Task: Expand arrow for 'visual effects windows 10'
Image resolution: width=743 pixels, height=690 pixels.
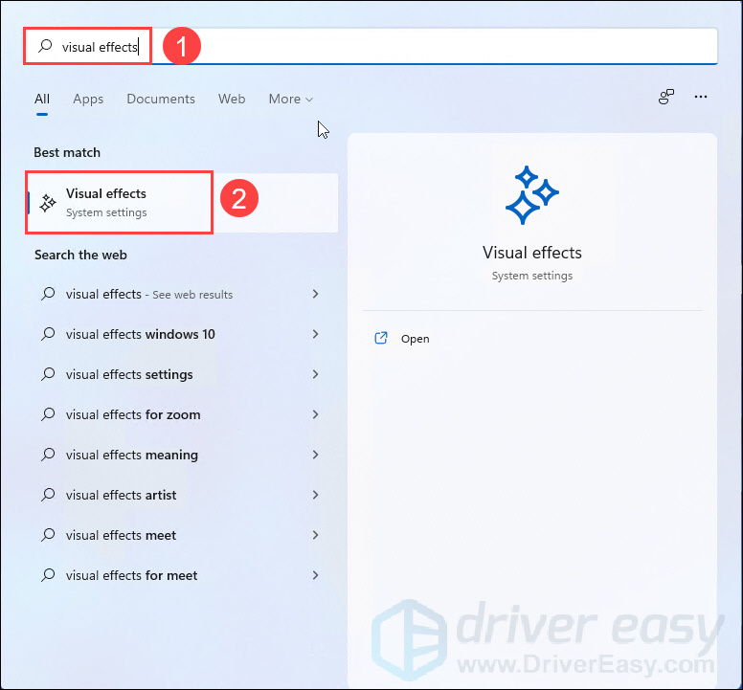Action: (x=316, y=334)
